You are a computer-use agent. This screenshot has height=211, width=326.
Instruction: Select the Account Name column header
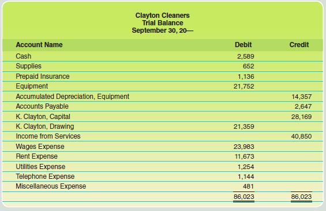pyautogui.click(x=39, y=45)
